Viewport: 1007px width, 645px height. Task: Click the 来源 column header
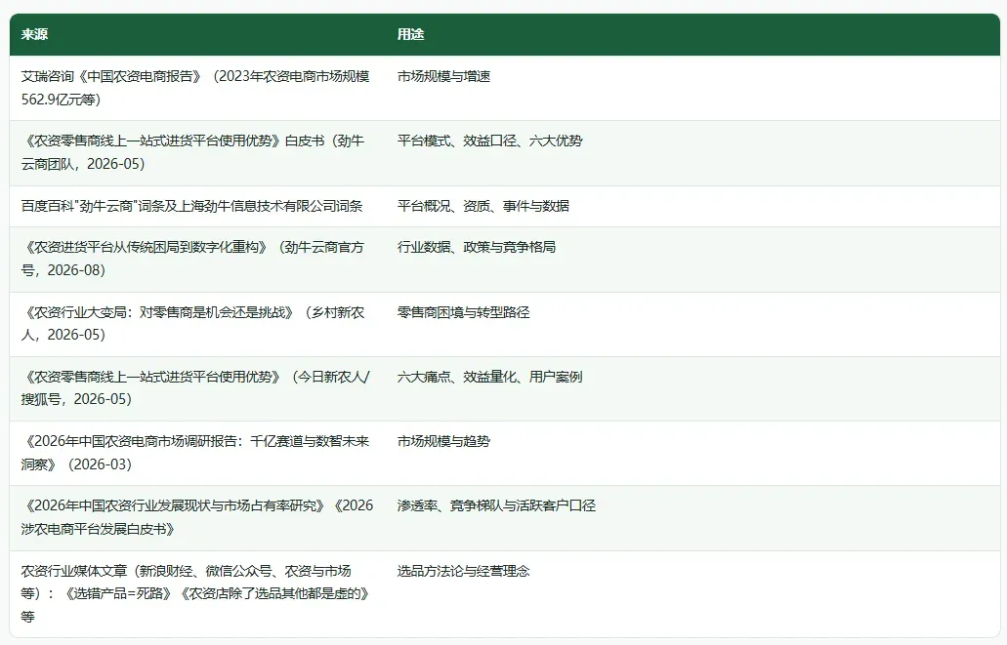(198, 35)
